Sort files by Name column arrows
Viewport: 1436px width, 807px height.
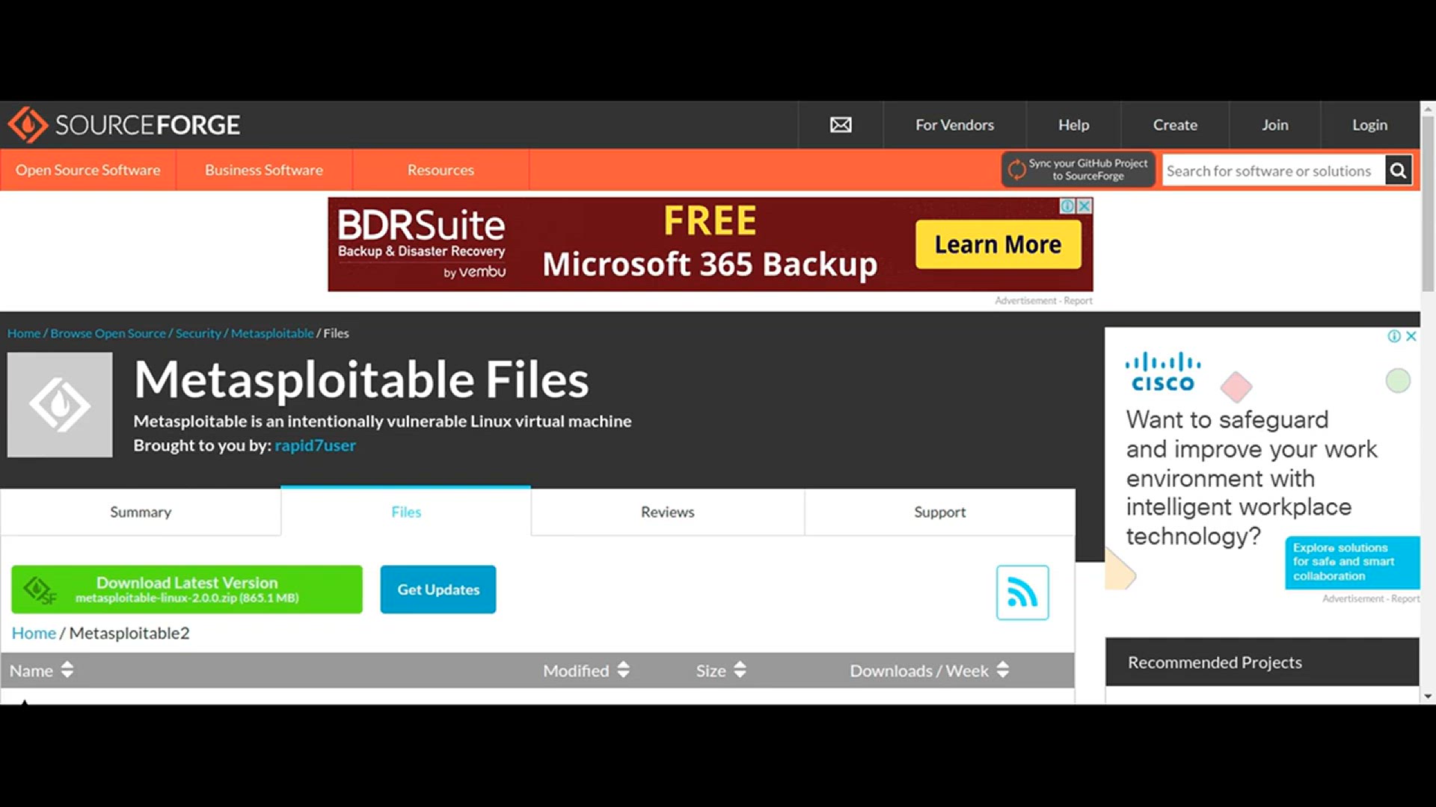[67, 670]
